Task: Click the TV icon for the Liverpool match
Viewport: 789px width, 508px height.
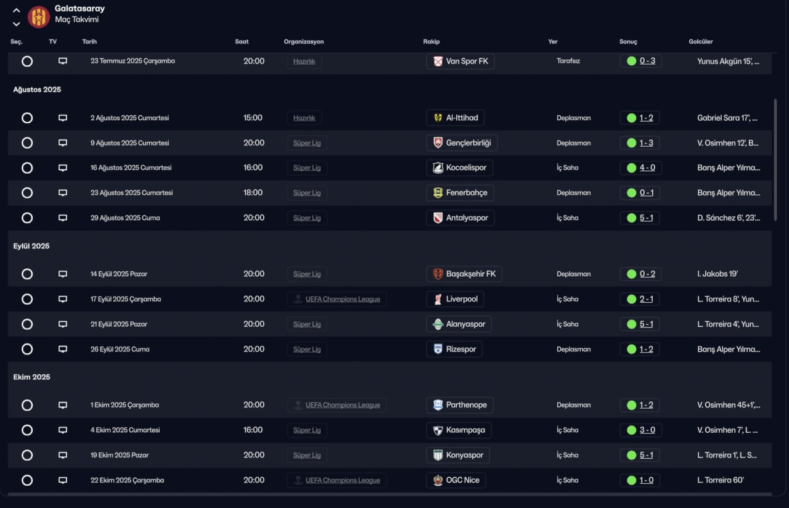Action: pos(63,299)
